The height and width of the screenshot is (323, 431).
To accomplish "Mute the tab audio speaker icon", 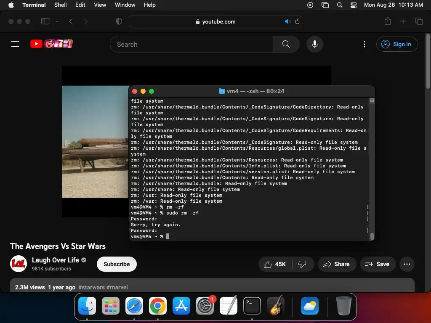I will (287, 21).
